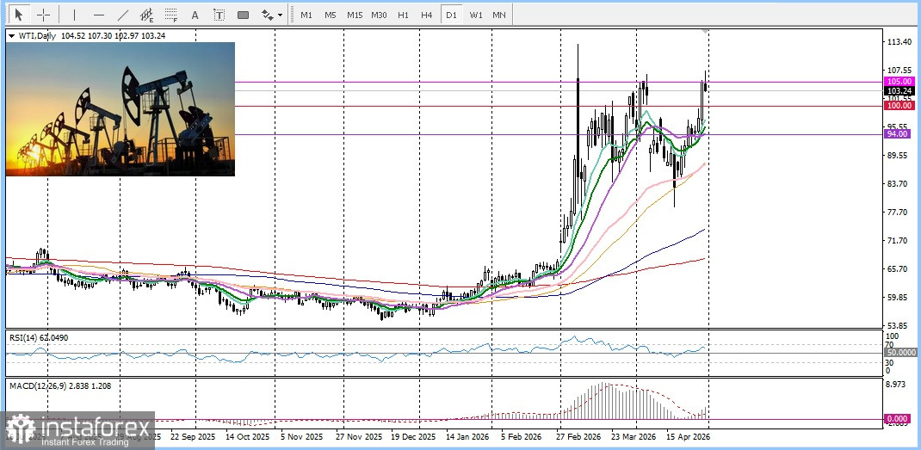The width and height of the screenshot is (921, 450).
Task: Select the trendline drawing tool
Action: (x=122, y=15)
